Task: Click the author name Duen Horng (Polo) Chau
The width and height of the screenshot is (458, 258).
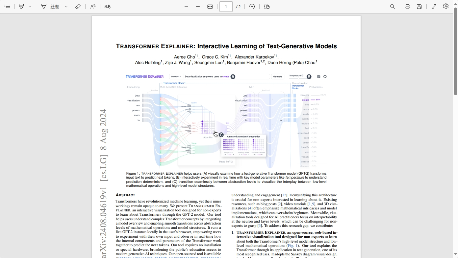Action: point(292,62)
